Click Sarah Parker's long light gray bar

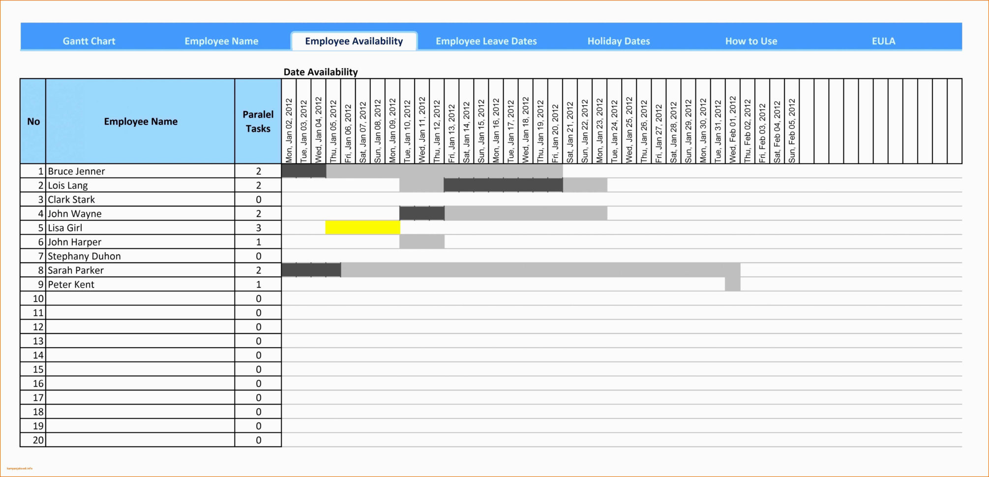(540, 270)
